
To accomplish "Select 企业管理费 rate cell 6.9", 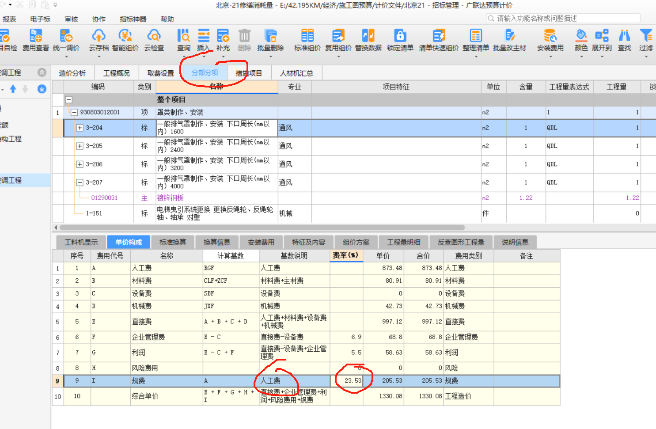I will click(x=347, y=337).
